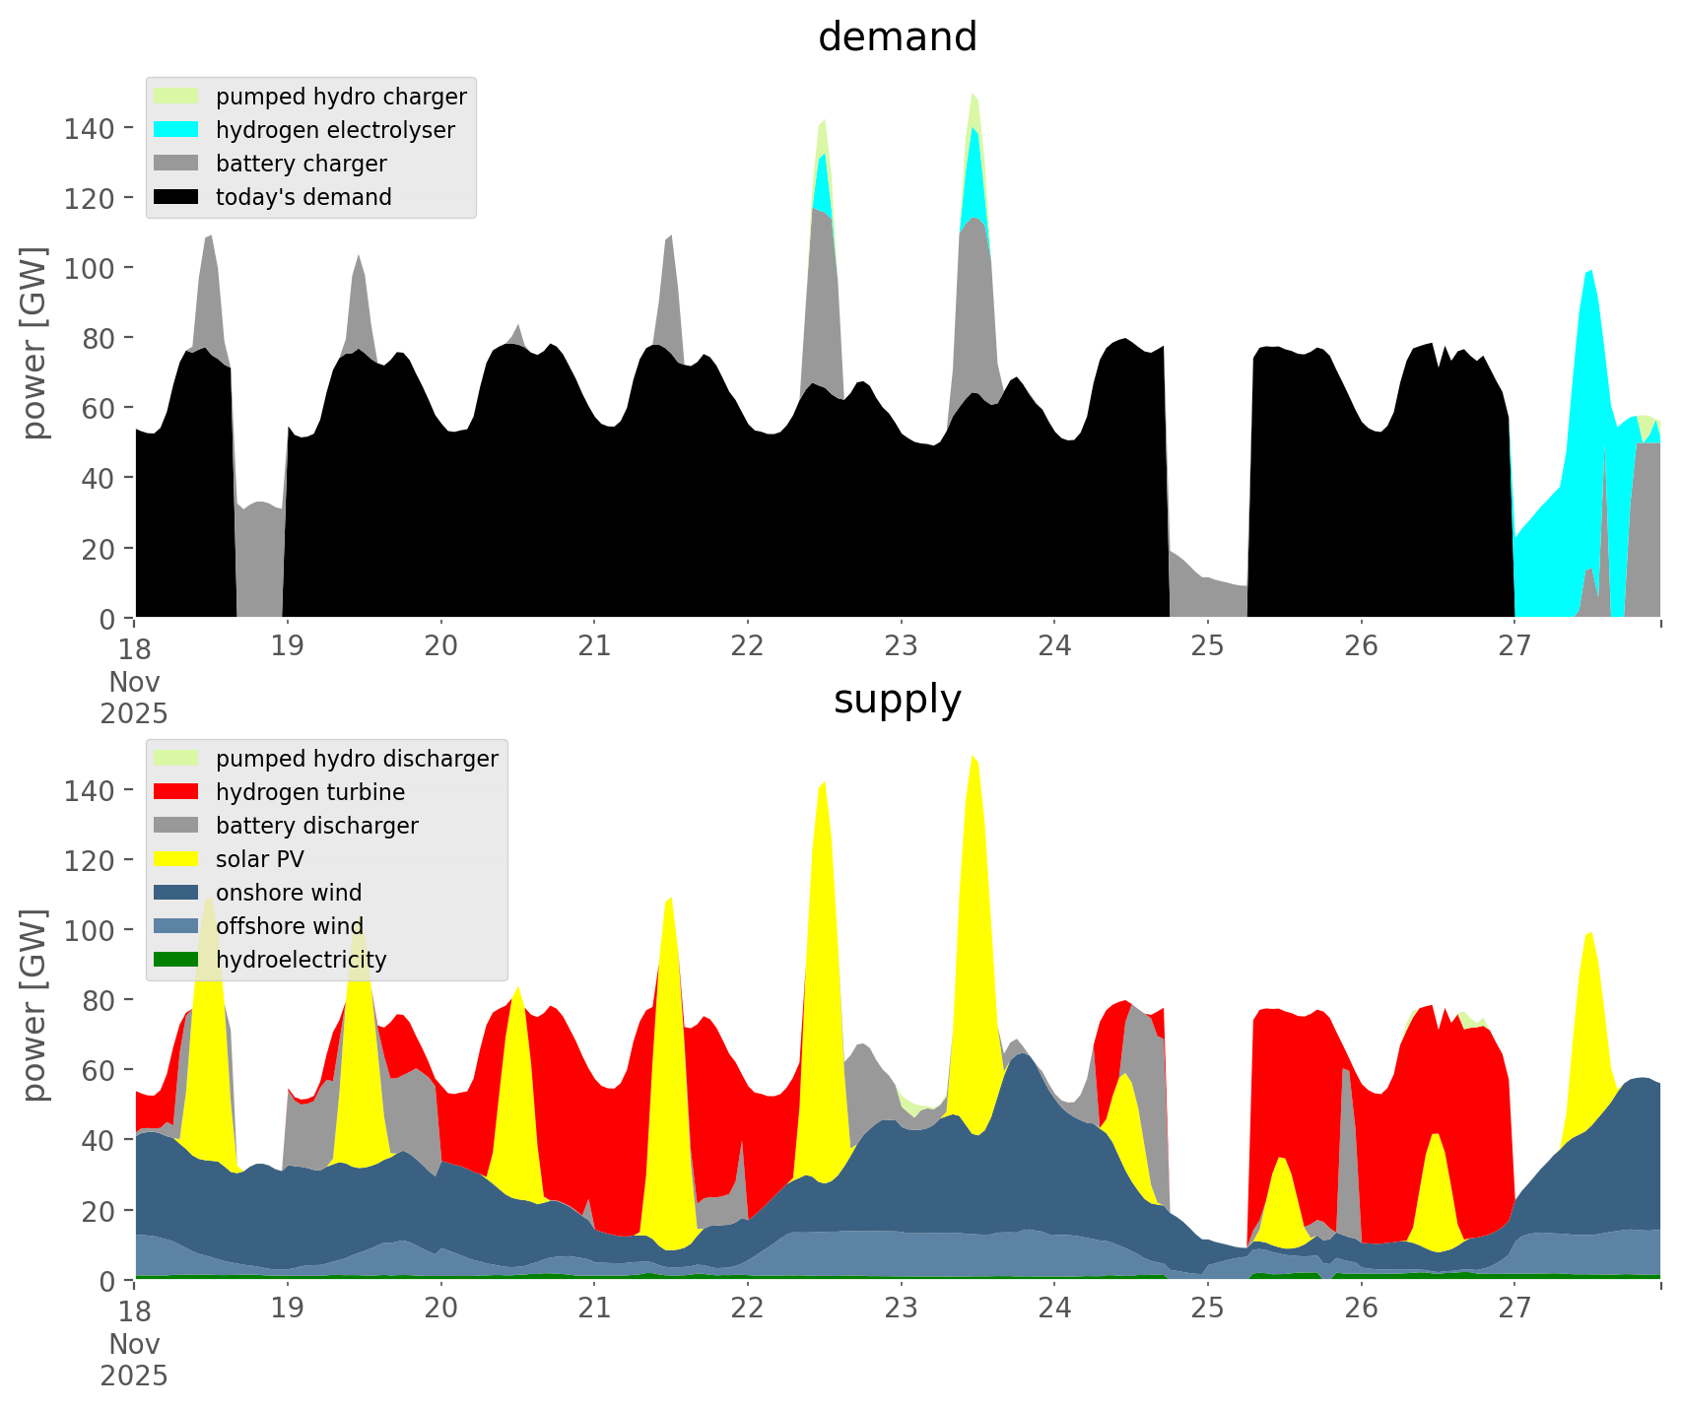Click the pumped hydro charger legend swatch
This screenshot has width=1681, height=1410.
tap(176, 97)
